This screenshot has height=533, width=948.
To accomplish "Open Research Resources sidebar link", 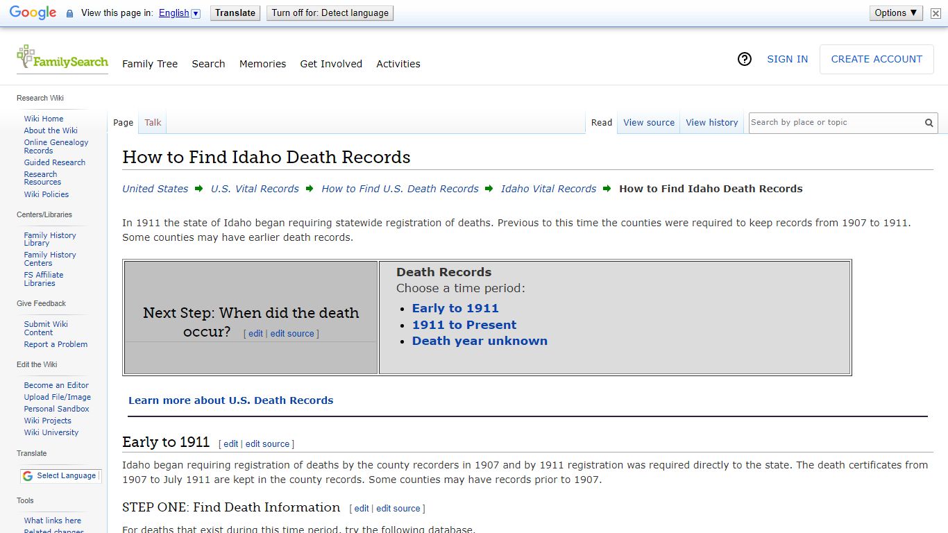I will [42, 178].
